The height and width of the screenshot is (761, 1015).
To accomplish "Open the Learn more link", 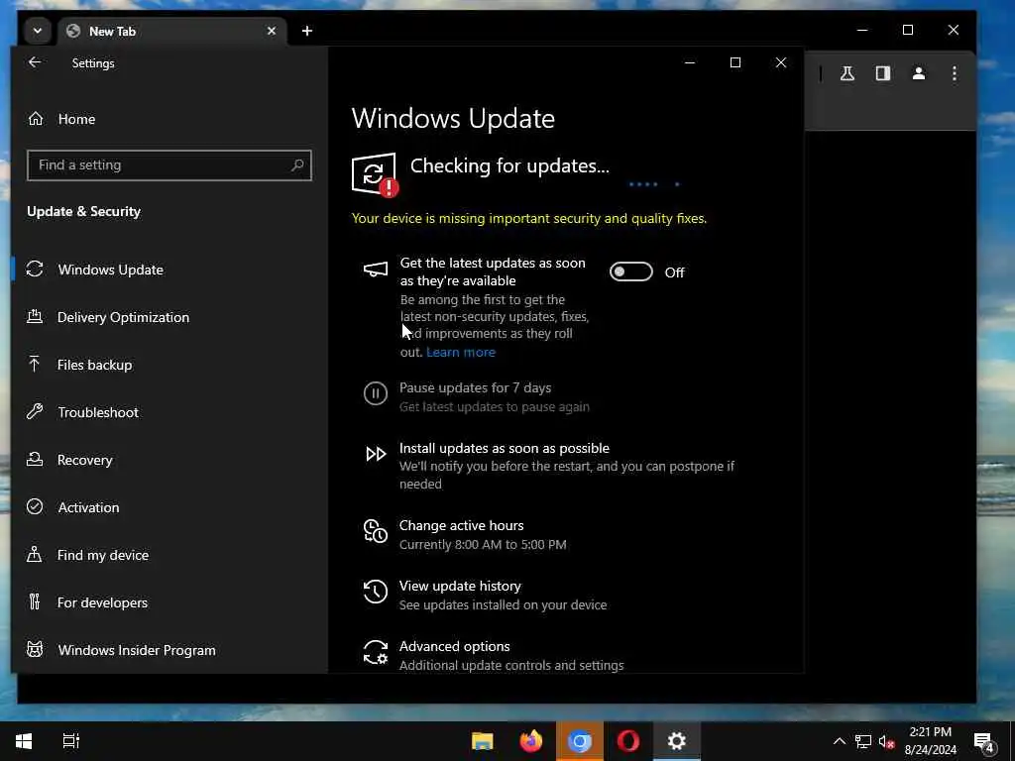I will coord(461,353).
